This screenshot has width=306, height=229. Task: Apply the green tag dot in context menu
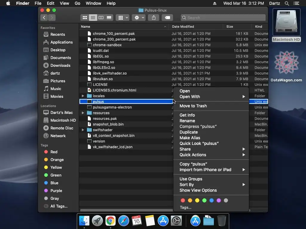(204, 200)
